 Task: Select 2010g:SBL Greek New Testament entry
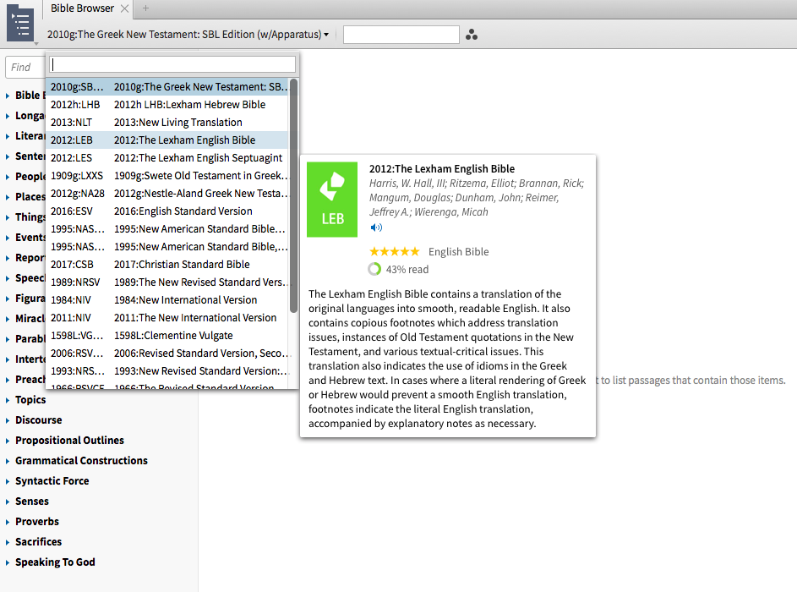[166, 87]
